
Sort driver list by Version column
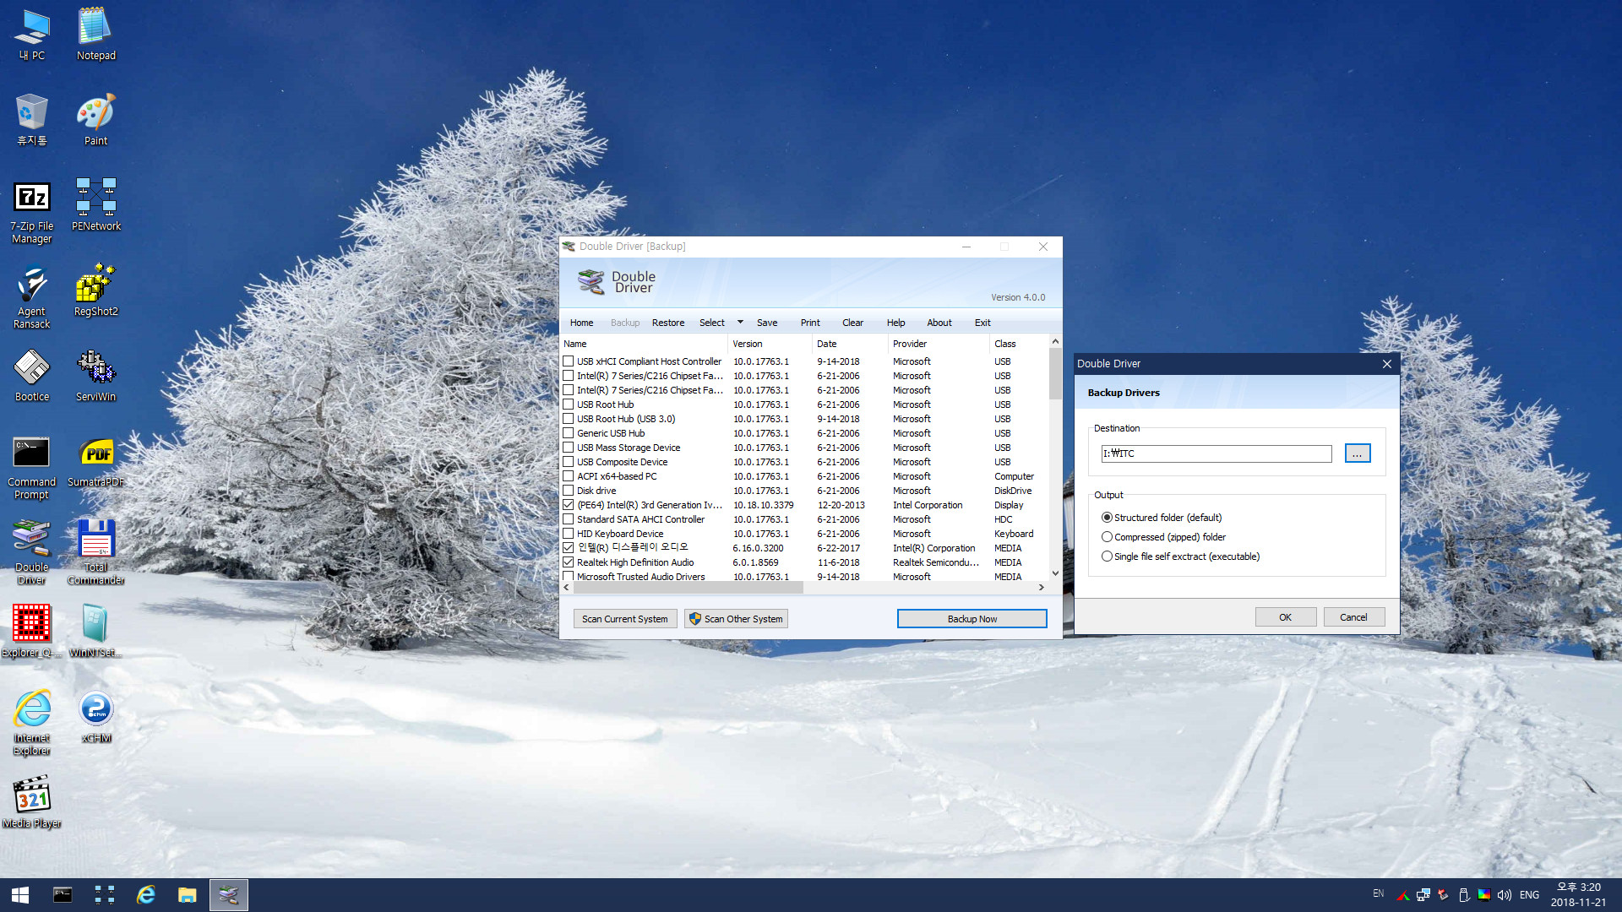coord(770,344)
